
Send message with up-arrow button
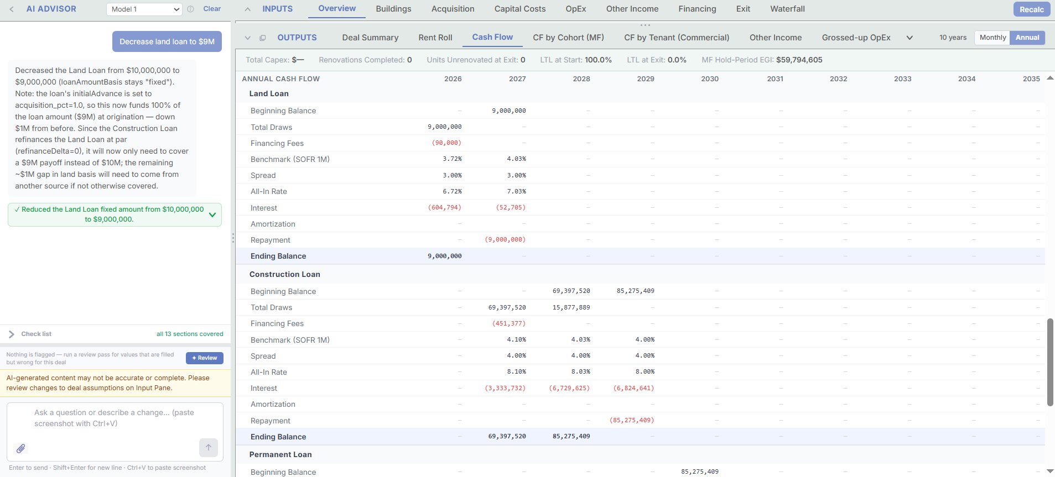coord(209,447)
